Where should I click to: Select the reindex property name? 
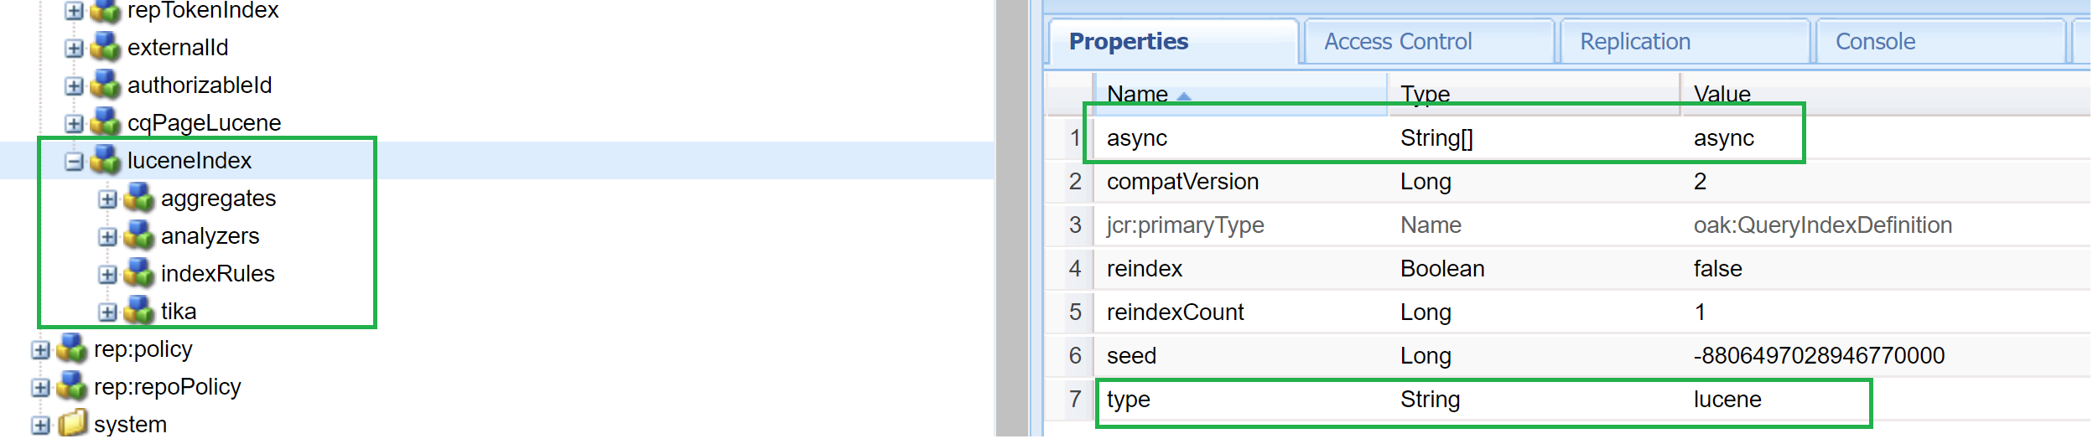pos(1145,269)
